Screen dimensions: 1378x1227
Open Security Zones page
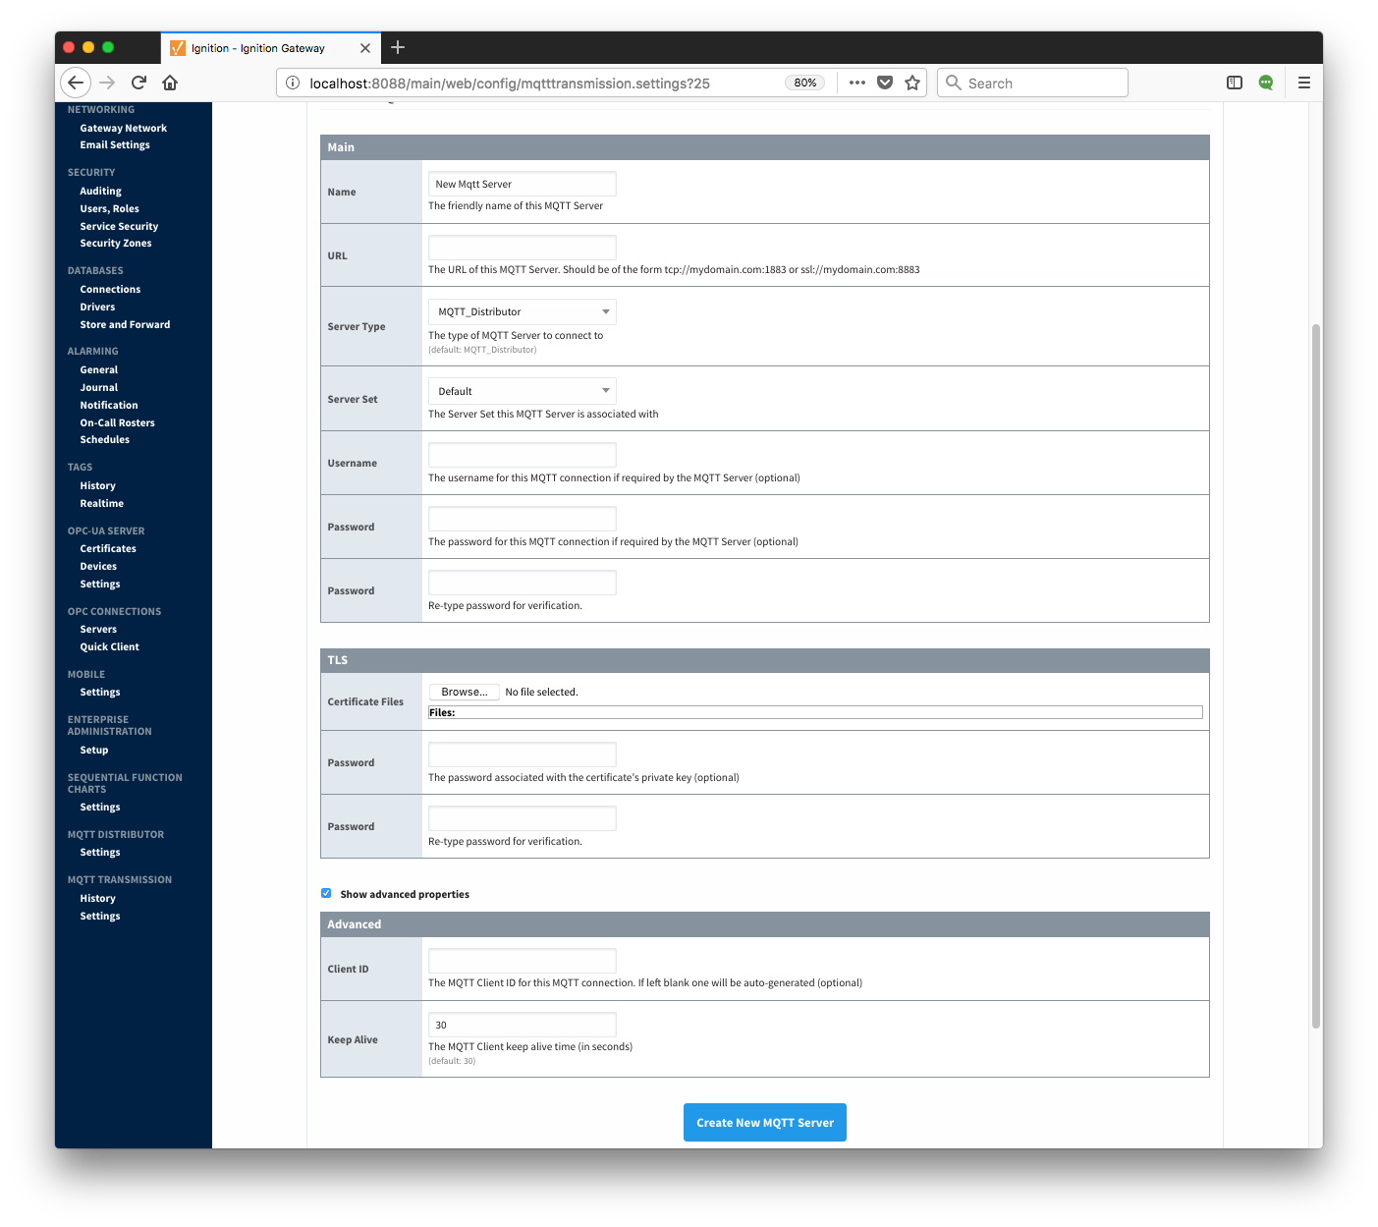[x=116, y=243]
